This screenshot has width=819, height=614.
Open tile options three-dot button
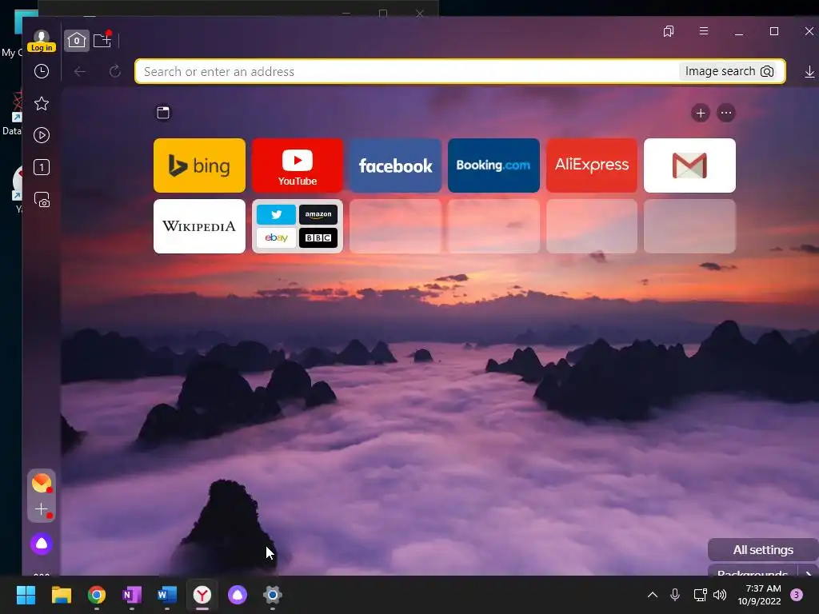[x=725, y=113]
